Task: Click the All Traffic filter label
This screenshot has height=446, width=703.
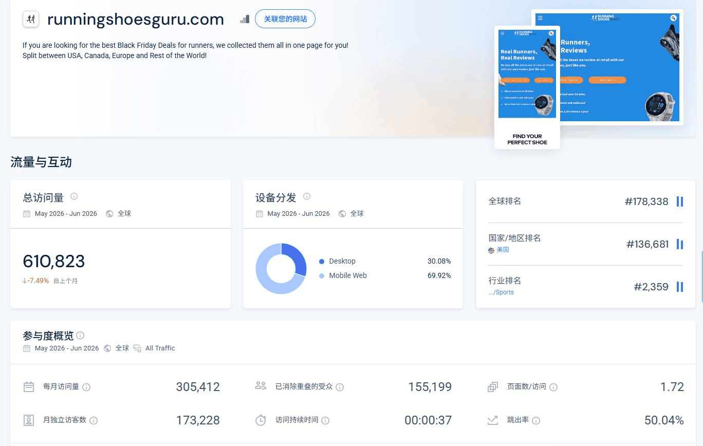Action: coord(160,348)
